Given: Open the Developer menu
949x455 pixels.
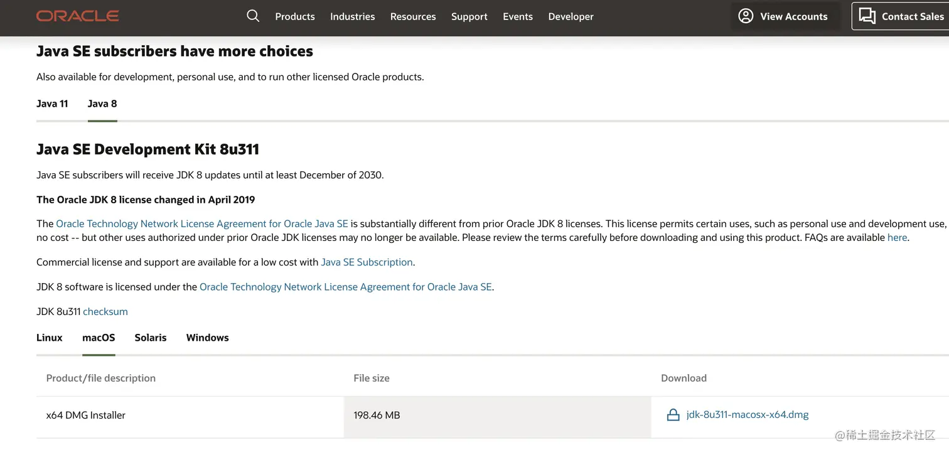Looking at the screenshot, I should point(571,16).
